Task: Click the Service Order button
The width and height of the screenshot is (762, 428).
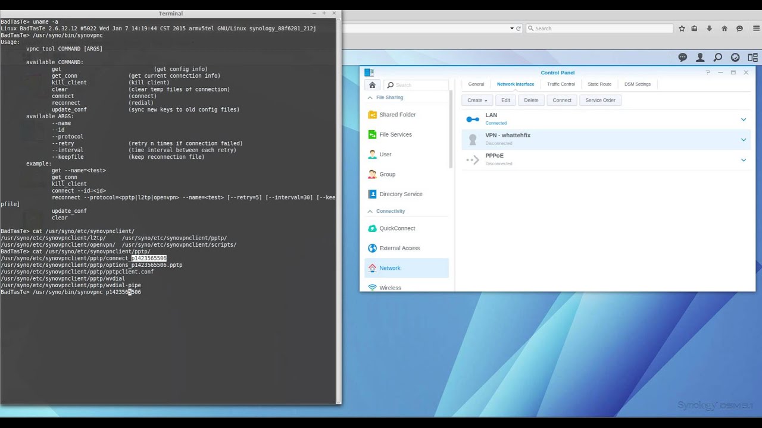Action: pyautogui.click(x=600, y=100)
